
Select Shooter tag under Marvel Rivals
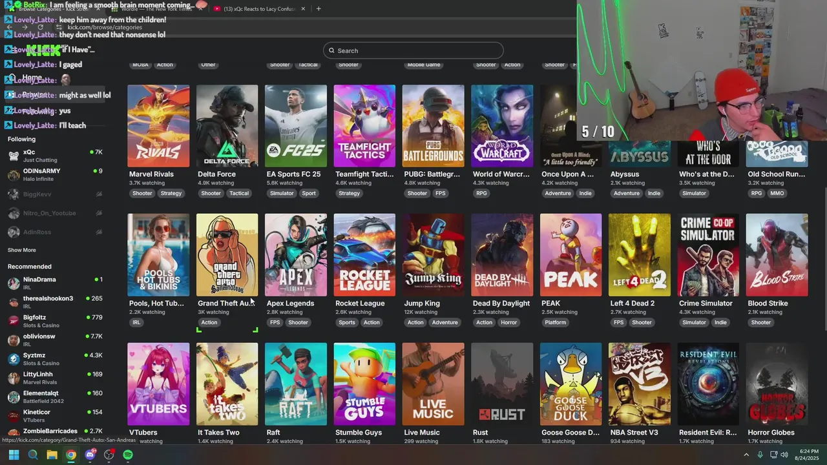click(142, 193)
